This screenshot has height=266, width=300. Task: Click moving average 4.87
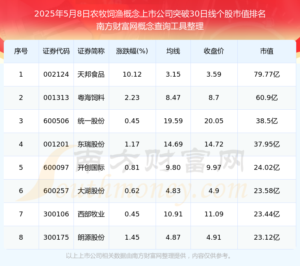pyautogui.click(x=173, y=237)
